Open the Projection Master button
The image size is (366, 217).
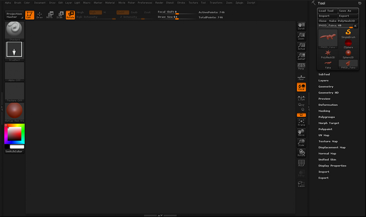(14, 15)
